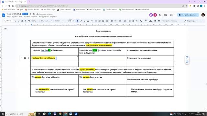Click the increase indent icon
The height and width of the screenshot is (116, 207).
pyautogui.click(x=133, y=21)
